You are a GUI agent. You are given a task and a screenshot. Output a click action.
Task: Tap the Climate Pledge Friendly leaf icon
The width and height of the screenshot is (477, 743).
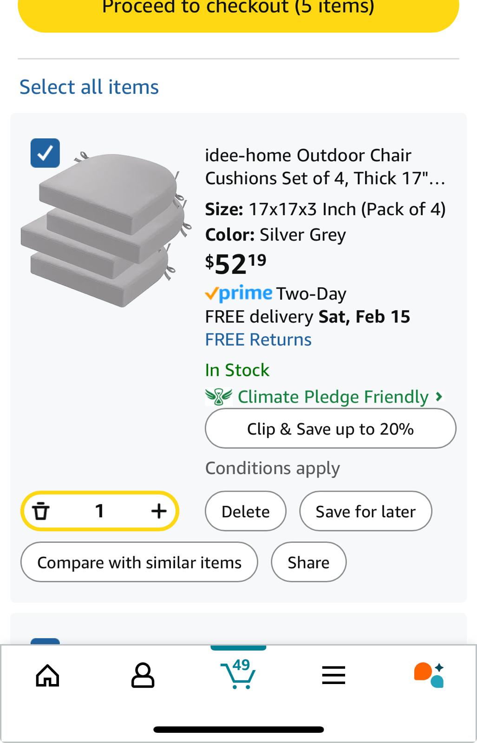[218, 397]
